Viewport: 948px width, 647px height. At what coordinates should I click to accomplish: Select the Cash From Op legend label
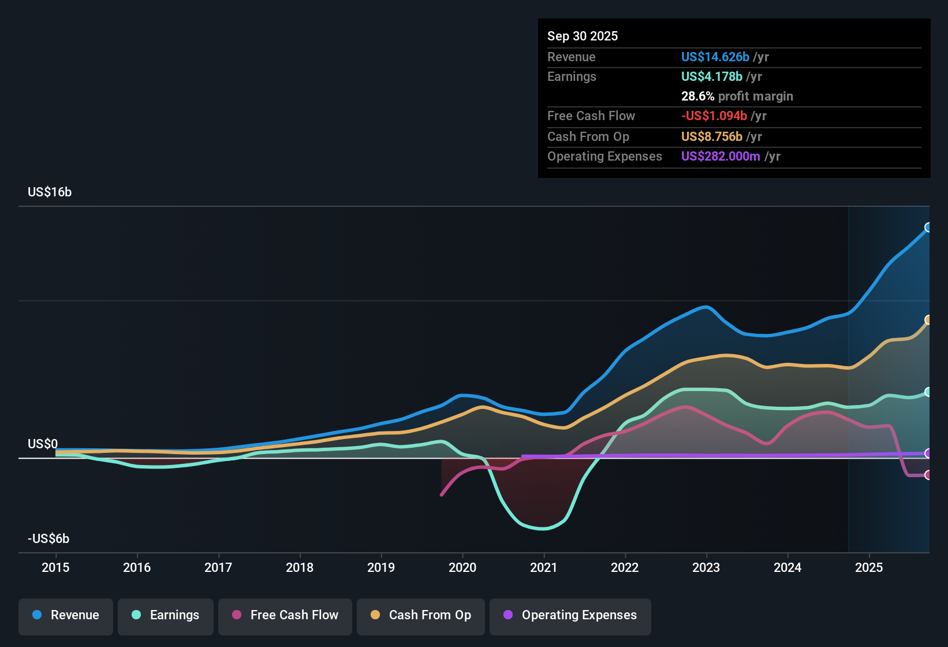tap(429, 615)
